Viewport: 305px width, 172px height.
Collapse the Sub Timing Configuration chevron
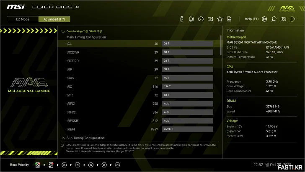pos(63,138)
